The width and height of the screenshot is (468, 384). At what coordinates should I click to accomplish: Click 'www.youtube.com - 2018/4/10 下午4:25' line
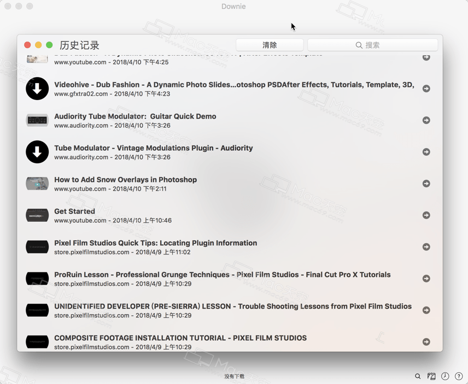tap(112, 62)
